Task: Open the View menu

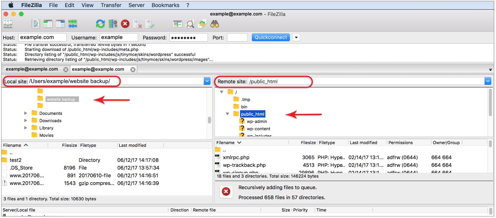Action: coord(88,5)
